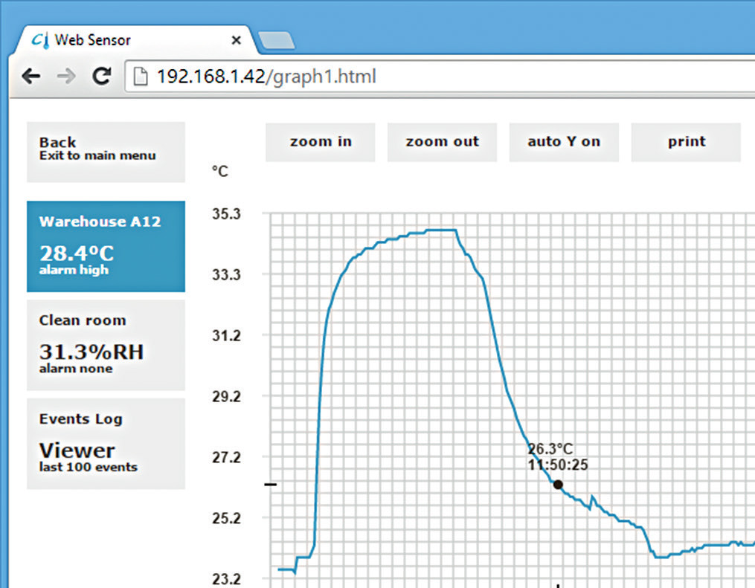Click the °C unit label above the Y axis
Image resolution: width=755 pixels, height=588 pixels.
click(x=220, y=172)
